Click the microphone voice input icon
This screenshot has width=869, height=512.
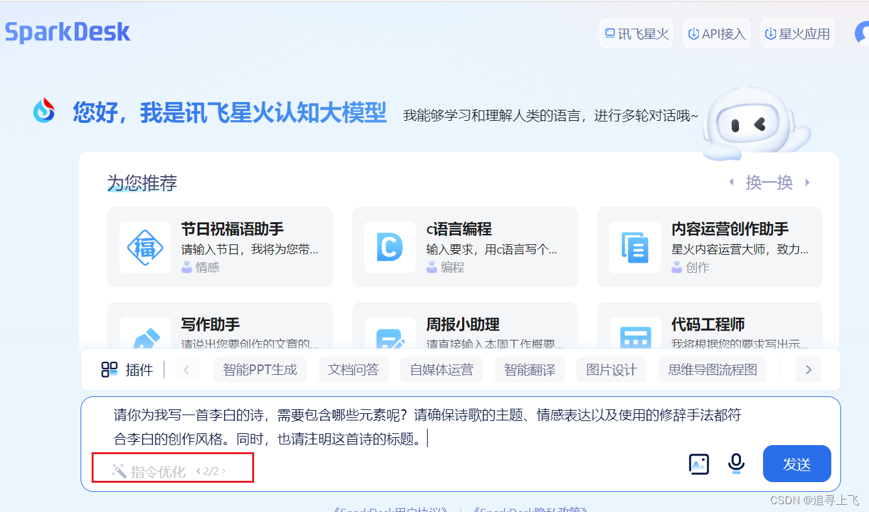(736, 464)
